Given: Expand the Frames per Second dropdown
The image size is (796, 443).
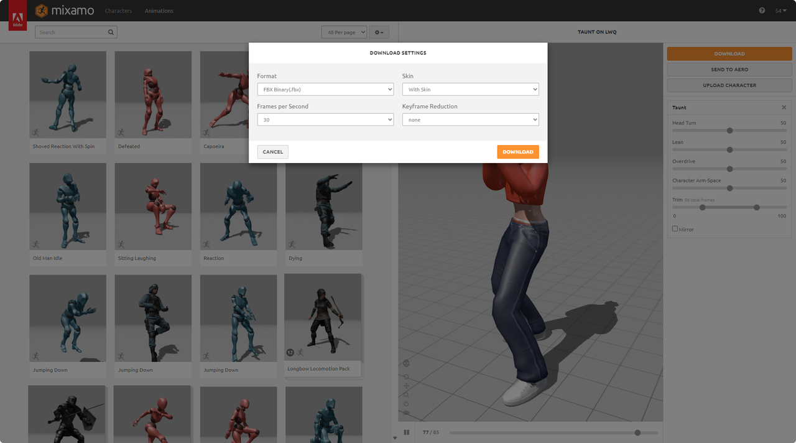Looking at the screenshot, I should pyautogui.click(x=325, y=119).
